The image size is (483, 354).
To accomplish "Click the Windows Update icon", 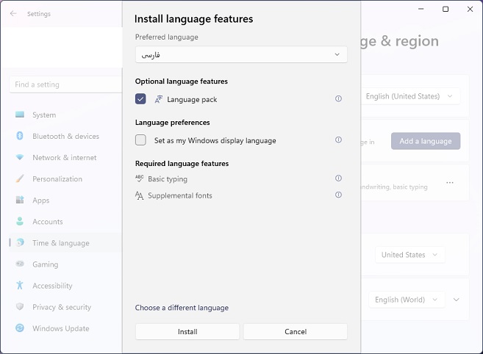I will (x=20, y=328).
